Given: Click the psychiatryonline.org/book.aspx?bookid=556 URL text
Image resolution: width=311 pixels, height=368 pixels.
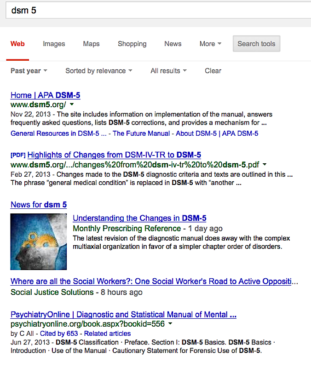Looking at the screenshot, I should pos(87,324).
